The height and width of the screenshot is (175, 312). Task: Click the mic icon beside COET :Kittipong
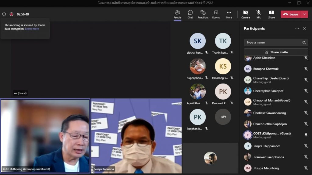tap(306, 135)
